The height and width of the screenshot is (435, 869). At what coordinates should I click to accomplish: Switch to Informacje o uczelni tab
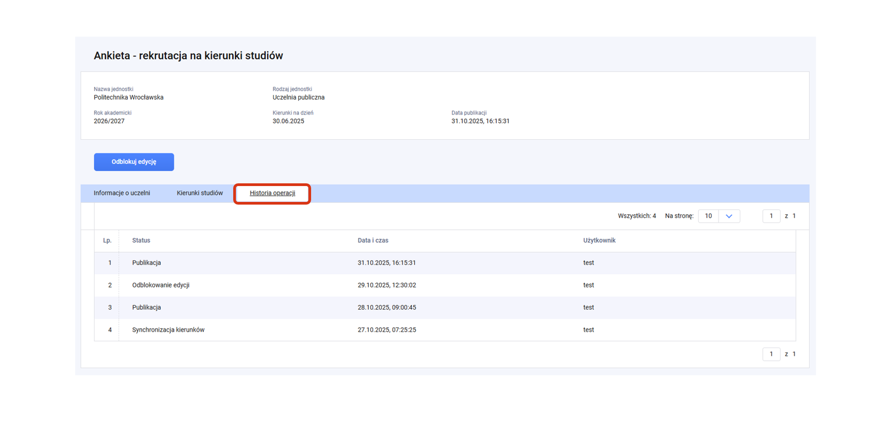(122, 193)
